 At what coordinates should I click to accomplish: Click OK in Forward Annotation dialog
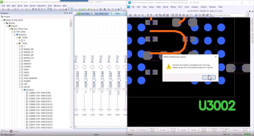point(209,78)
